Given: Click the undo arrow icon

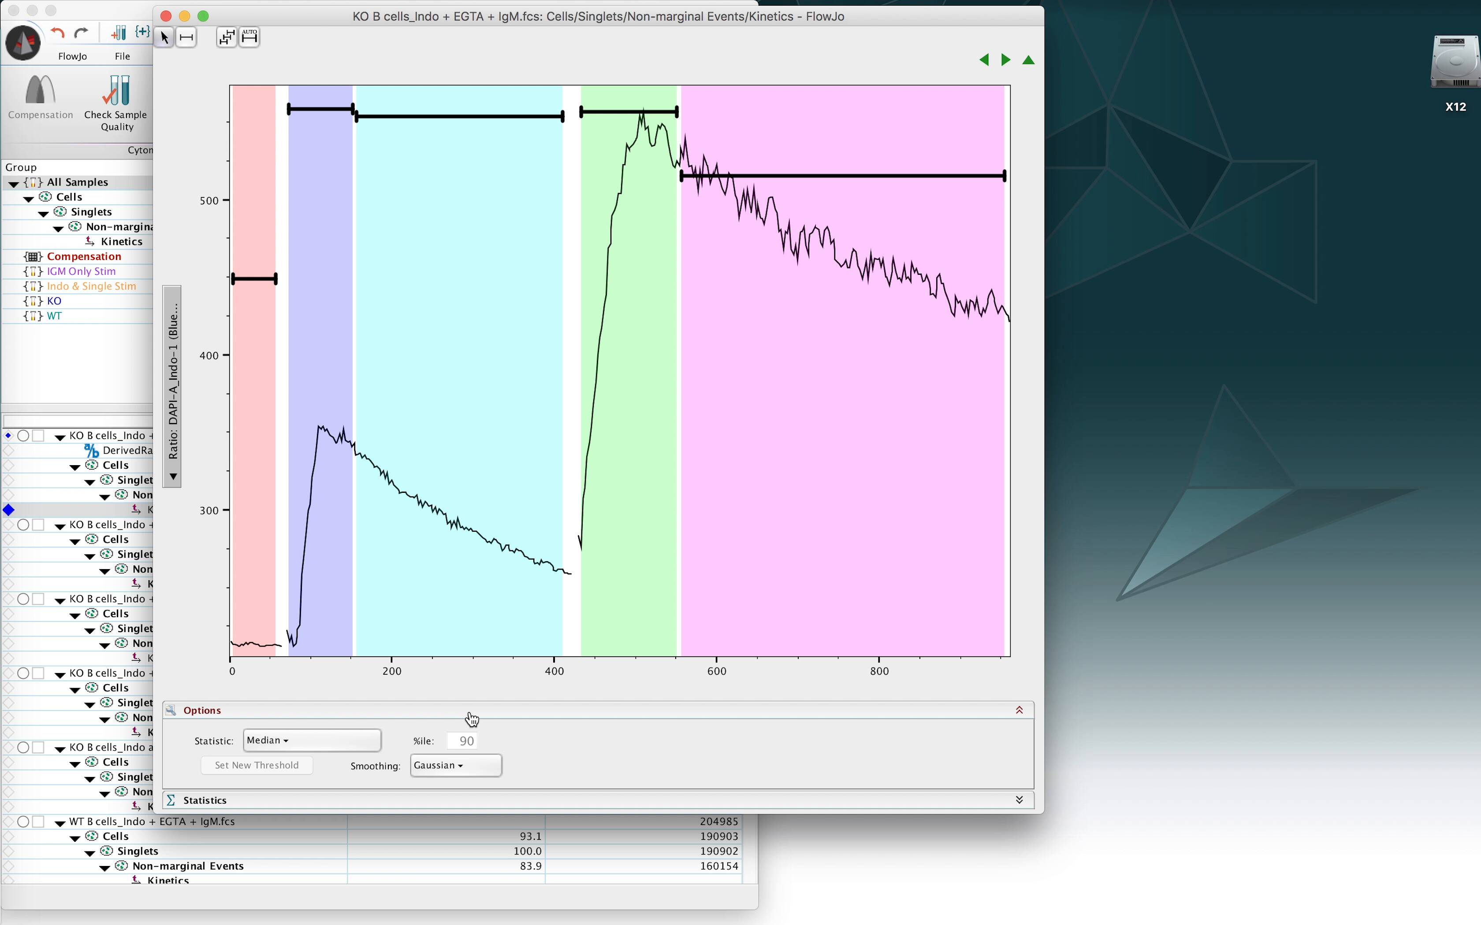Looking at the screenshot, I should pos(58,33).
